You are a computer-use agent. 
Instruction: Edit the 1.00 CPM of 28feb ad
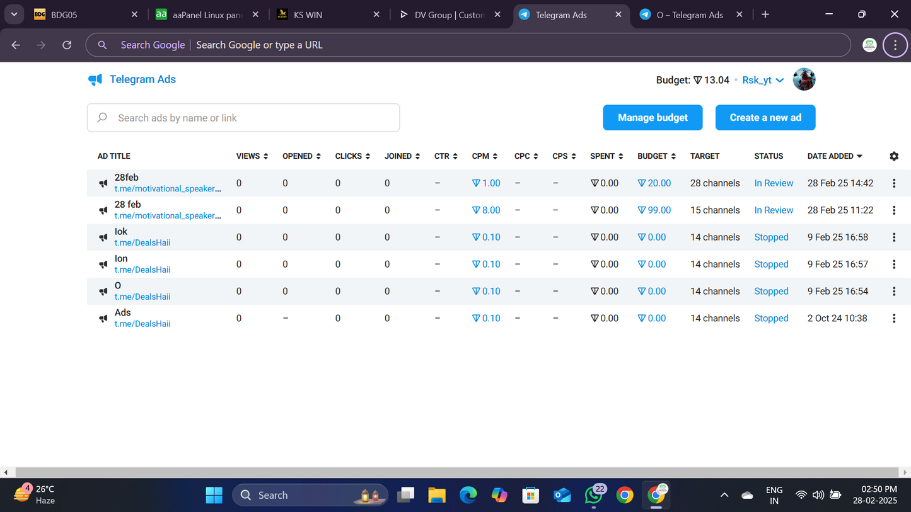486,183
